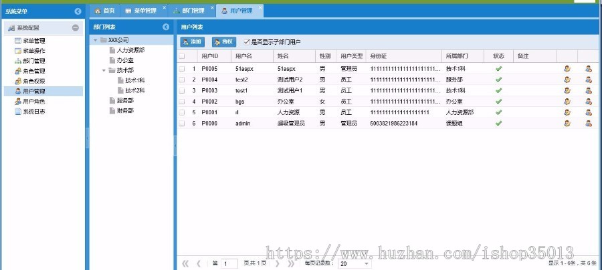Collapse the 系统菜单 panel arrow
Viewport: 602px width, 270px height.
coord(78,11)
